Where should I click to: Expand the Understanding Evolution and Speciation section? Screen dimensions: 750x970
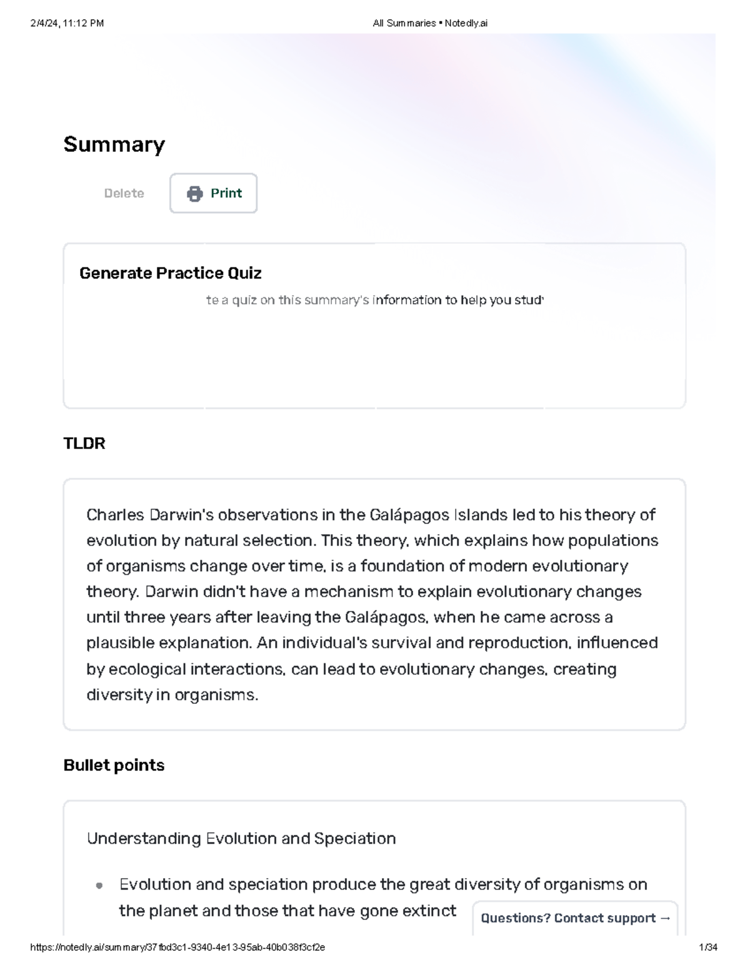point(242,838)
